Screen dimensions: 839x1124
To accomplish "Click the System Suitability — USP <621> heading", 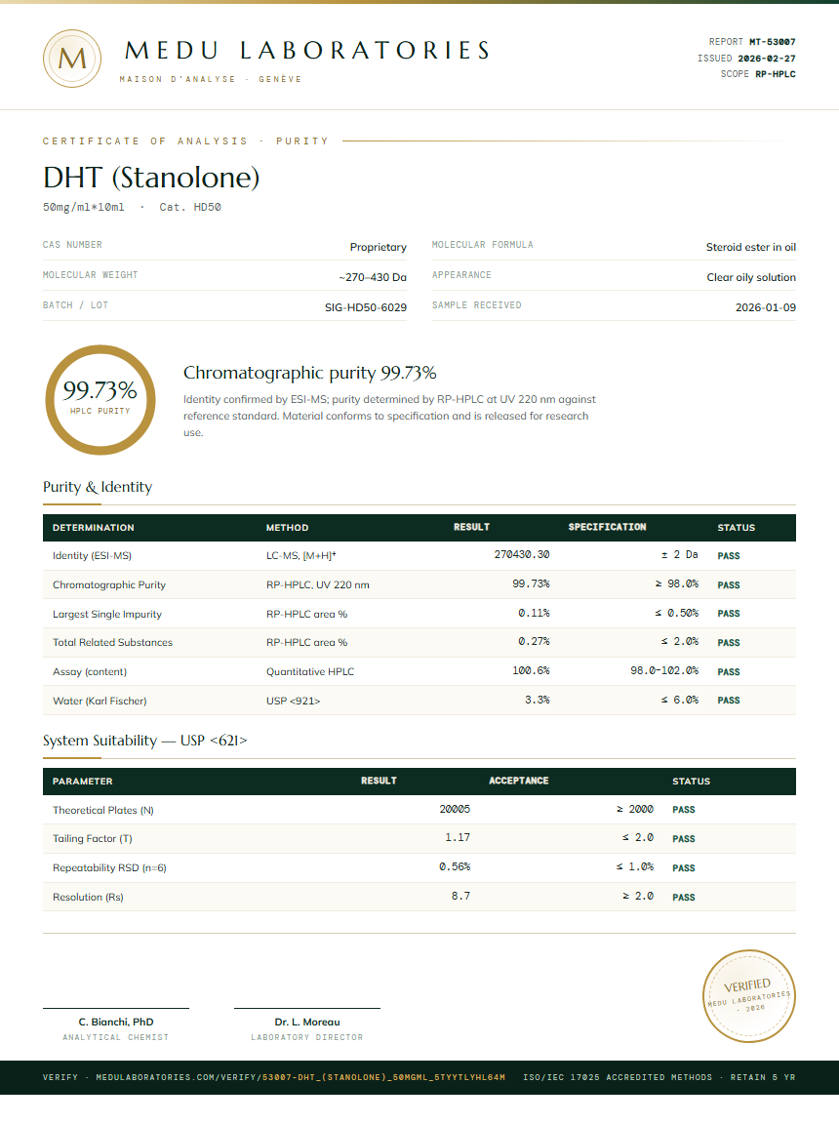I will [x=144, y=741].
